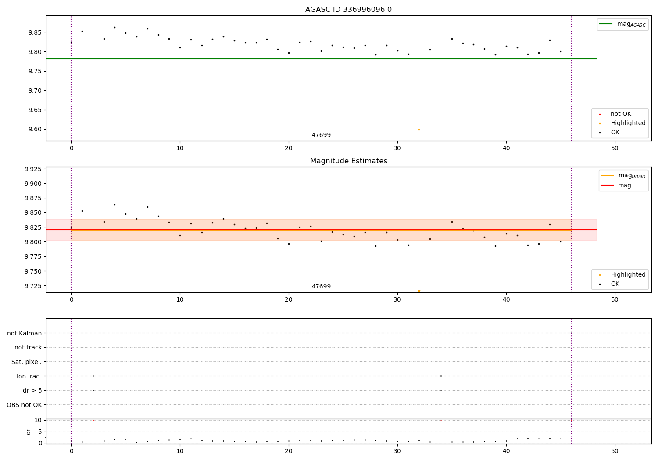
Task: Click the 'Sat. pixel.' axis label
Action: 27,362
